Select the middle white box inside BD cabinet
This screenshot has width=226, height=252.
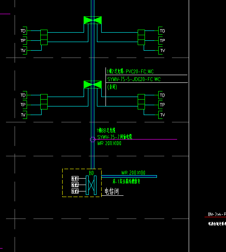tap(75, 185)
